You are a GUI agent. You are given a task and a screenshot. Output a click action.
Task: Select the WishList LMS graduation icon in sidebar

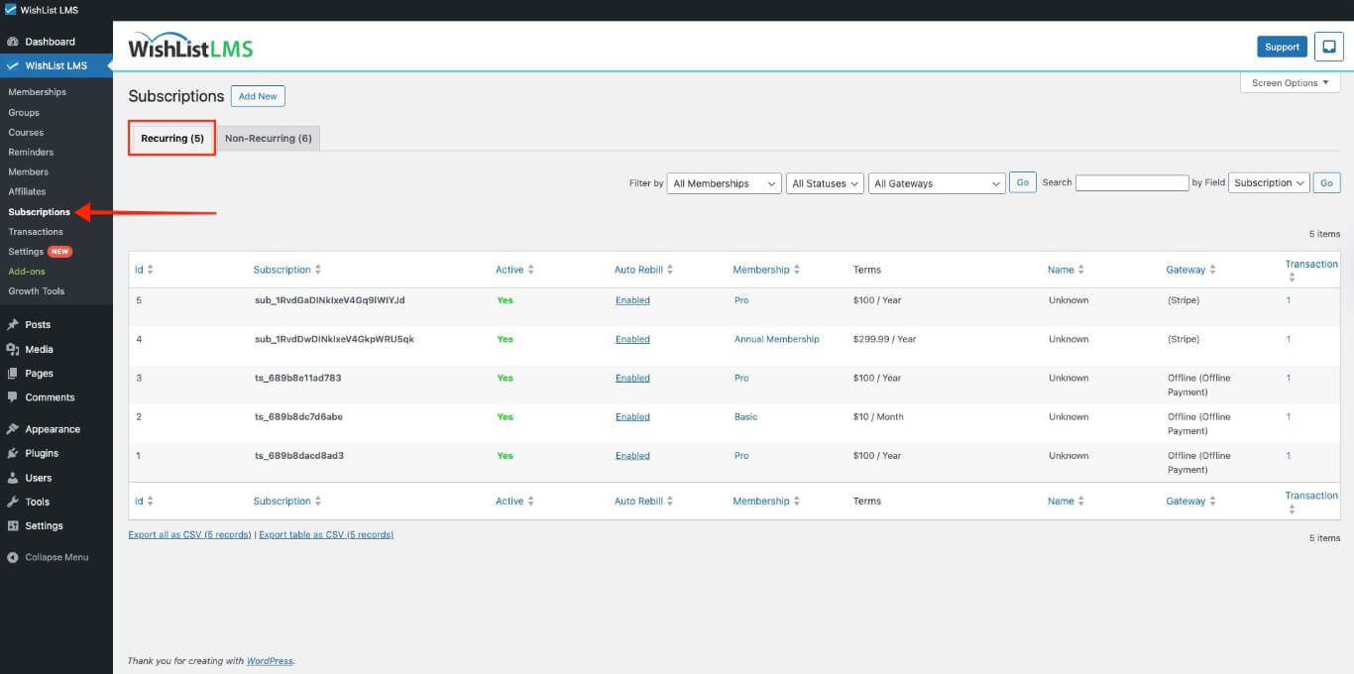[13, 65]
